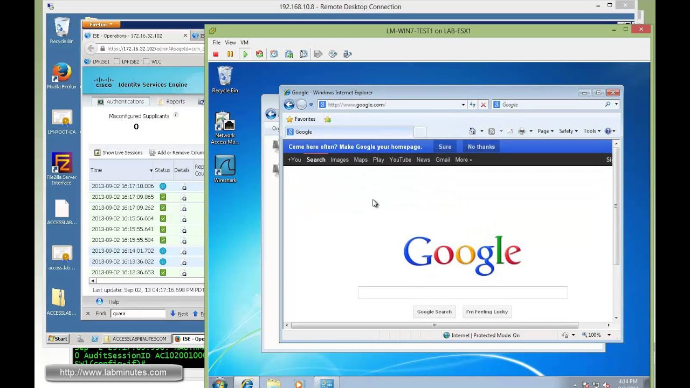
Task: Select the Google tab in IE
Action: coord(348,131)
